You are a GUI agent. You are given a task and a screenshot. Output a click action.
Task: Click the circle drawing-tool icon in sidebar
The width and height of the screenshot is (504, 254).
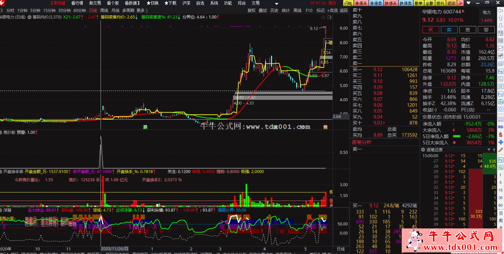click(x=501, y=109)
